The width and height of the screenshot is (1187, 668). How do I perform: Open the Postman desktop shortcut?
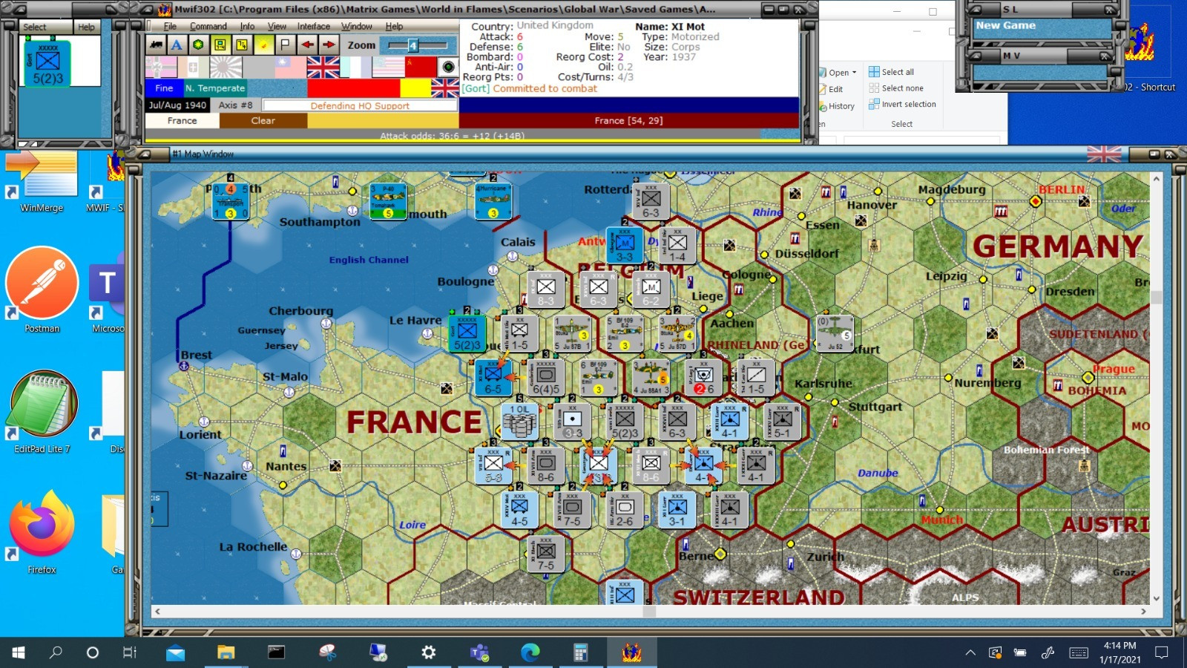42,290
